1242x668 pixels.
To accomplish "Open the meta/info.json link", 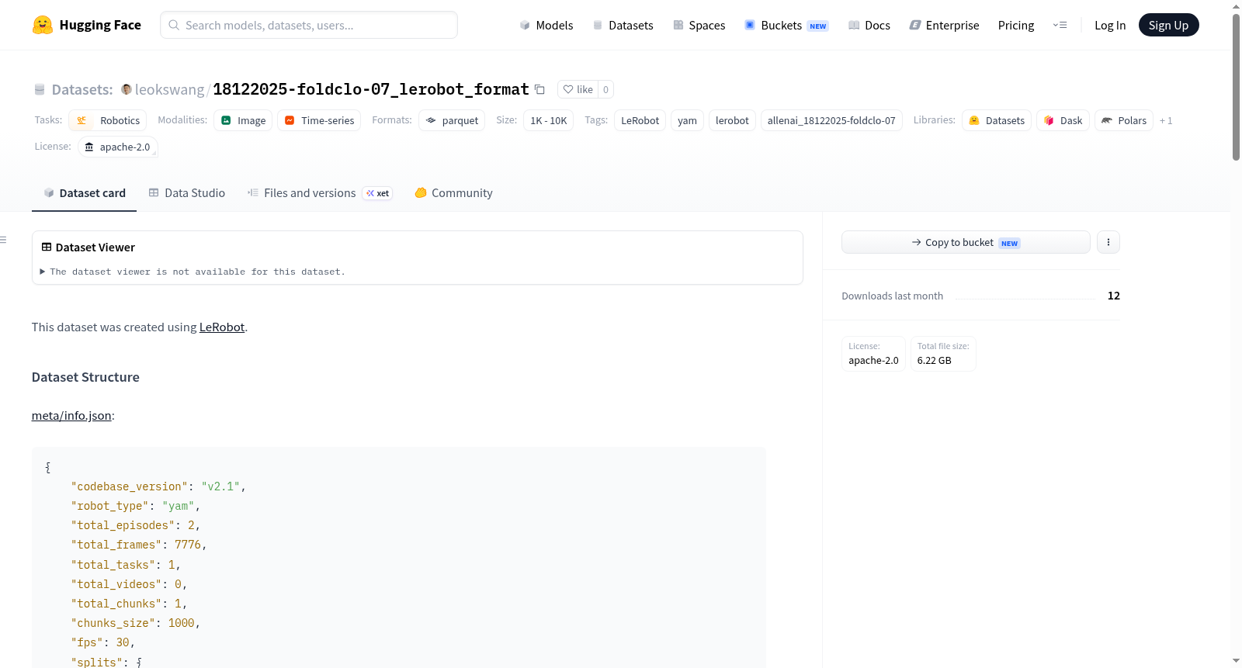I will (71, 415).
